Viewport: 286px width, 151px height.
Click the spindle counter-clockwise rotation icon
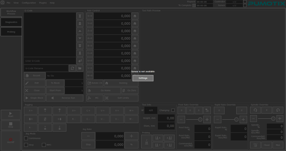coord(278,110)
